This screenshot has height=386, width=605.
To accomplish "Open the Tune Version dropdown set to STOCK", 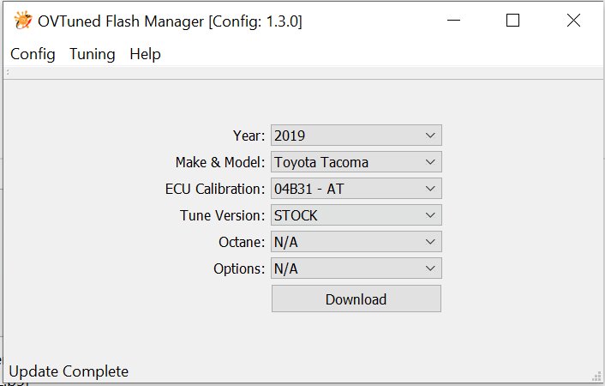I will coord(356,215).
